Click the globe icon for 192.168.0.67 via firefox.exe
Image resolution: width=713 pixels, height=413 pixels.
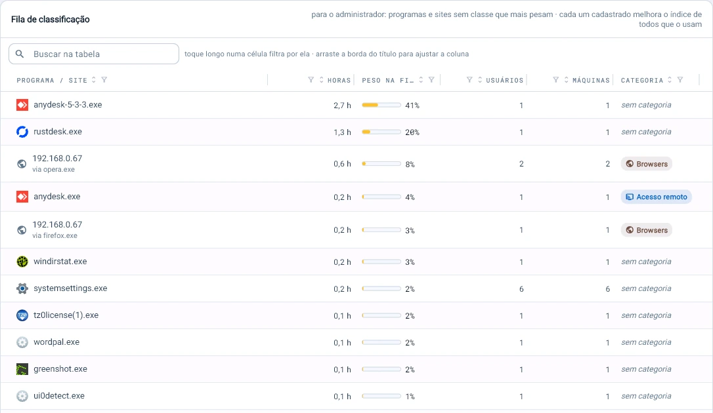point(22,230)
